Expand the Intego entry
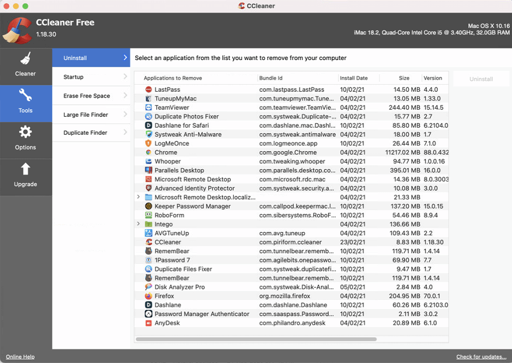Image resolution: width=512 pixels, height=363 pixels. pyautogui.click(x=138, y=224)
